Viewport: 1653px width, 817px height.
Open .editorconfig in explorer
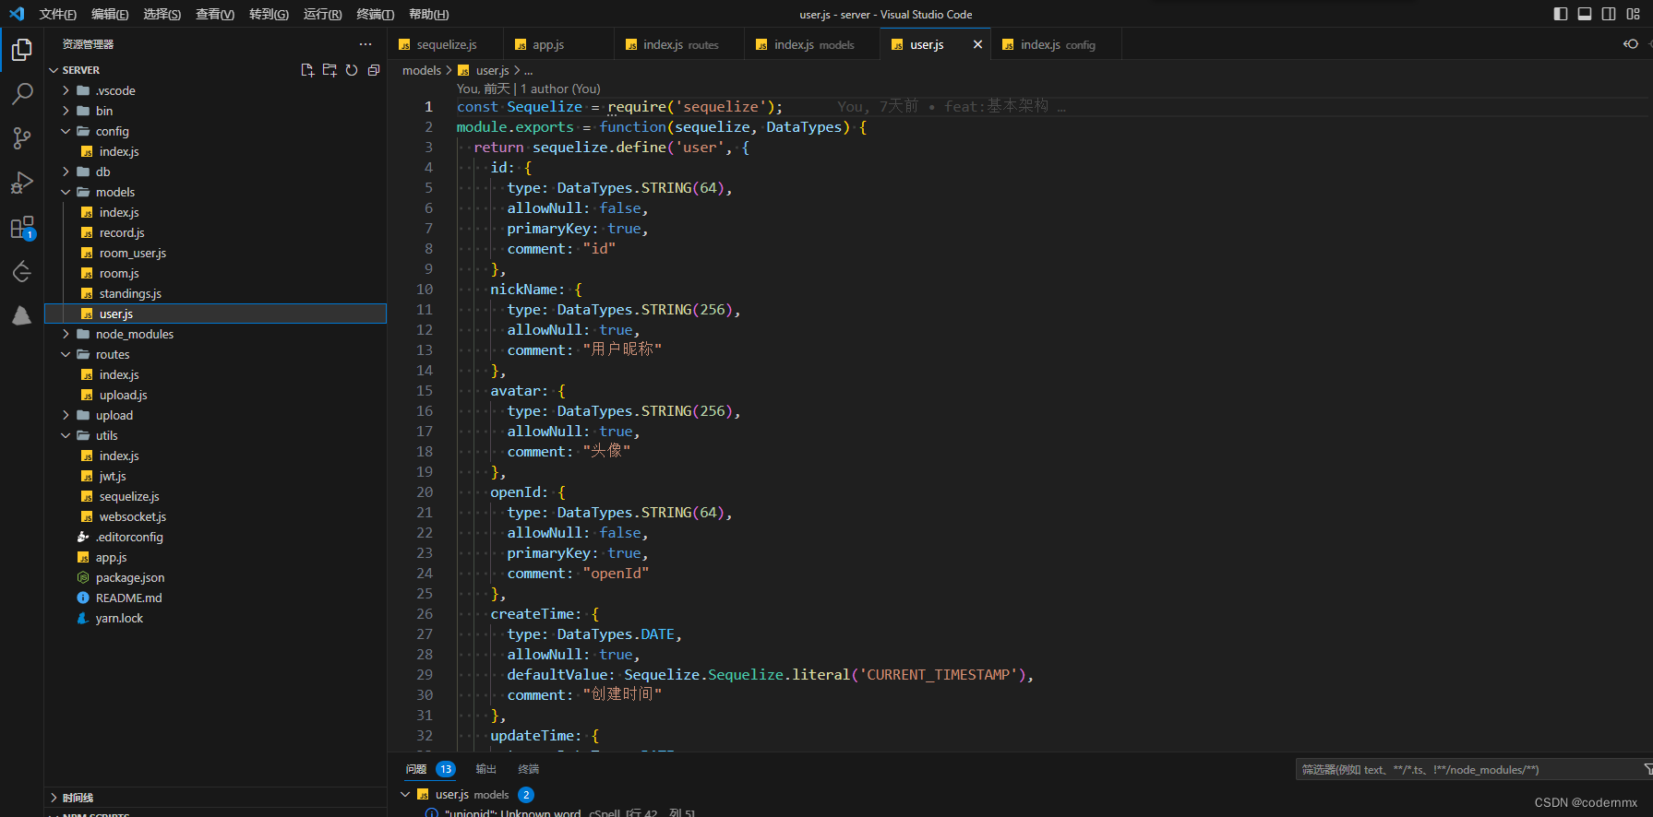click(x=129, y=537)
